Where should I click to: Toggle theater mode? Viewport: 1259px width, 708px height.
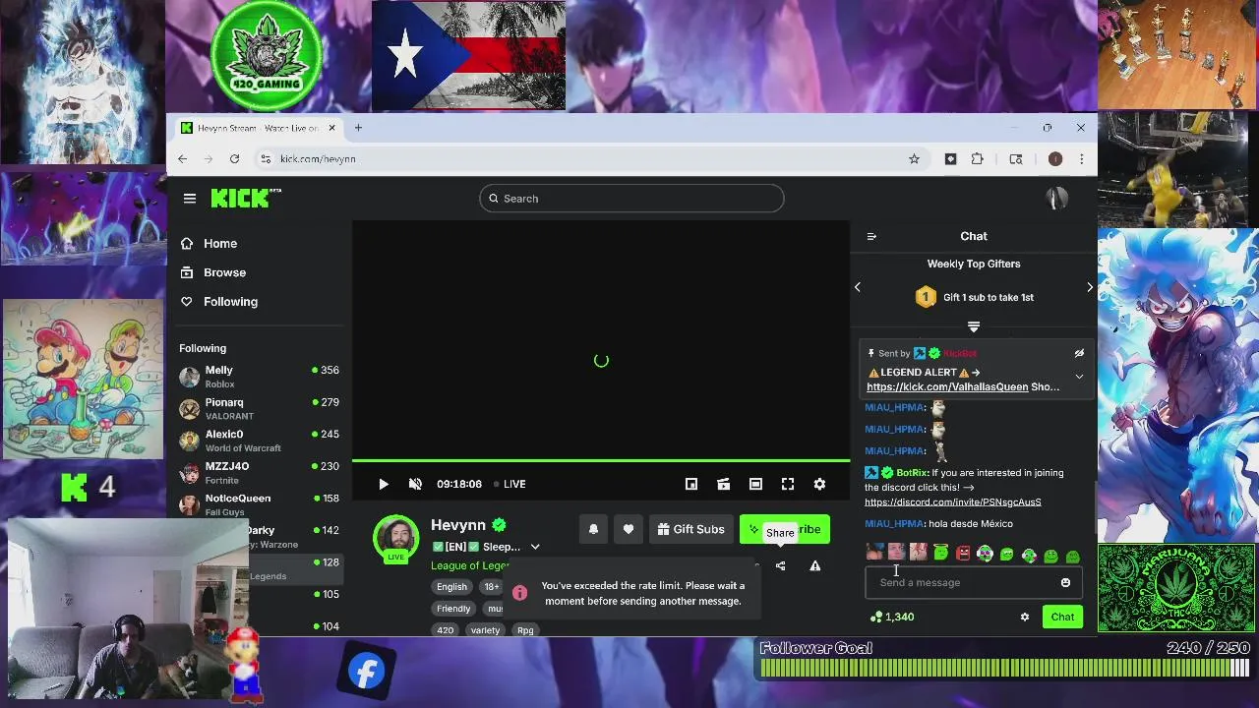coord(755,484)
